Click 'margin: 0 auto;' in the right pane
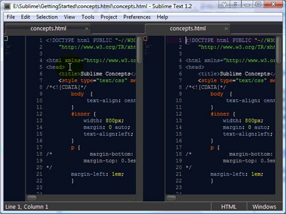286x214 pixels. click(246, 127)
